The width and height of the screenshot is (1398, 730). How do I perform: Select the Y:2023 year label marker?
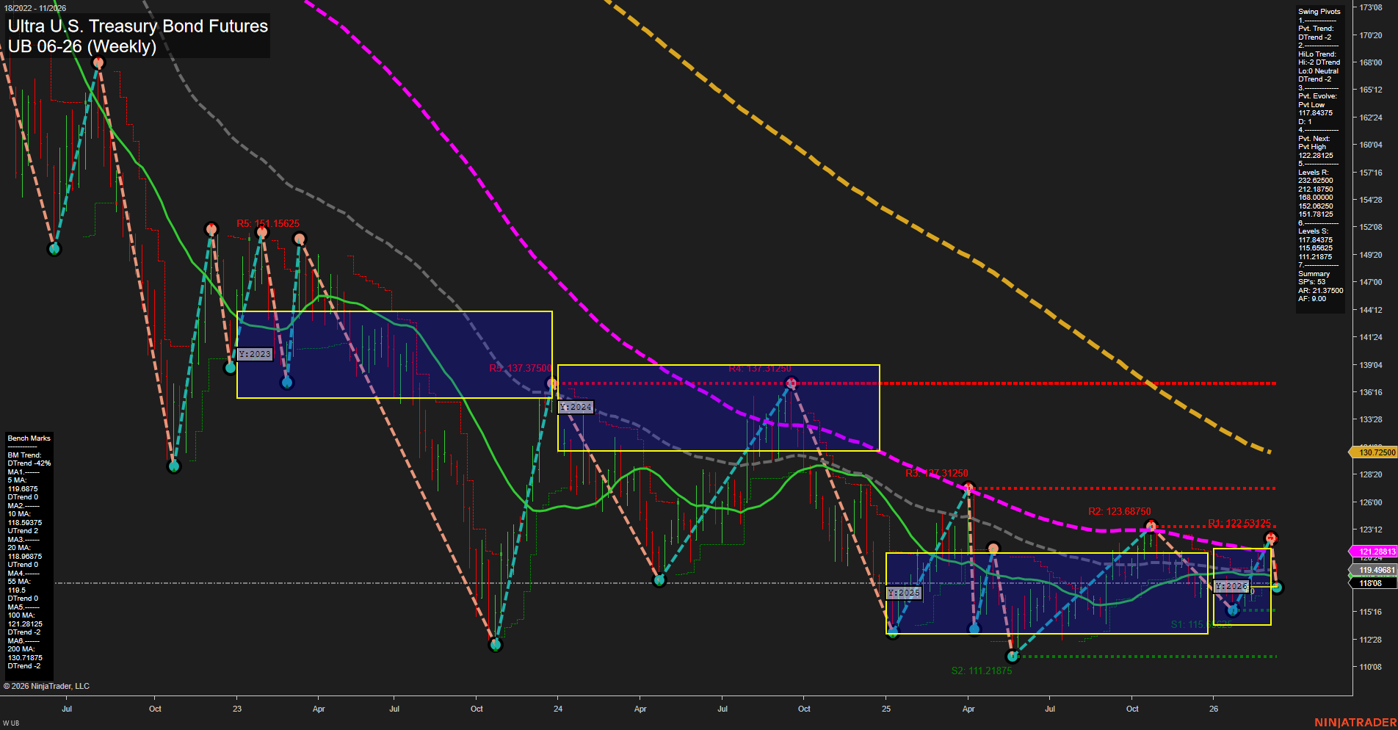[x=253, y=353]
